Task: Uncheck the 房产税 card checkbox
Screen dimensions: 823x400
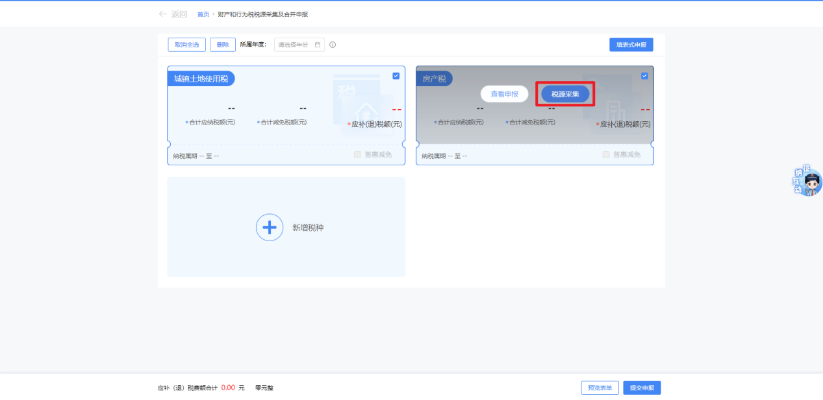Action: [644, 76]
